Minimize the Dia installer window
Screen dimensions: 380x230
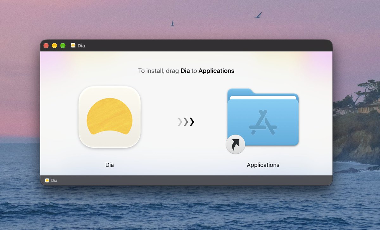click(54, 45)
